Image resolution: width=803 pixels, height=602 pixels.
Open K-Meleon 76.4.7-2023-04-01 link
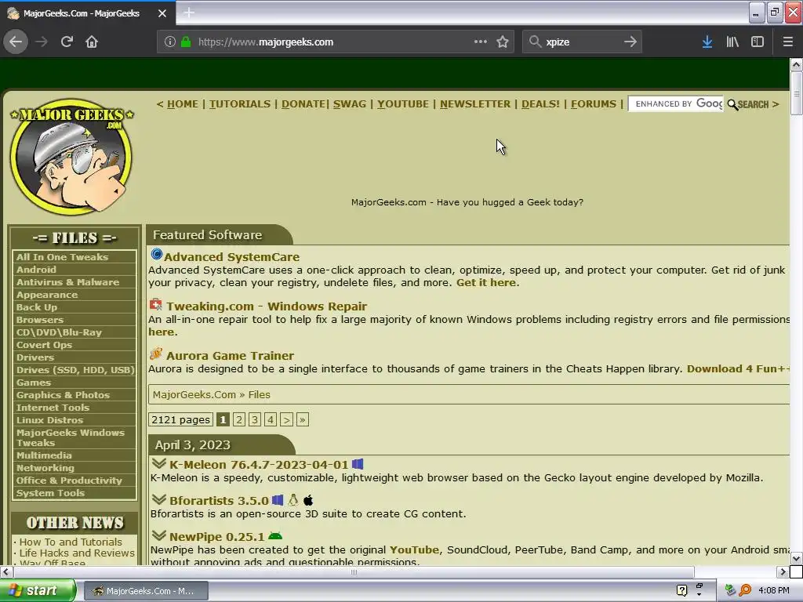[x=259, y=465]
